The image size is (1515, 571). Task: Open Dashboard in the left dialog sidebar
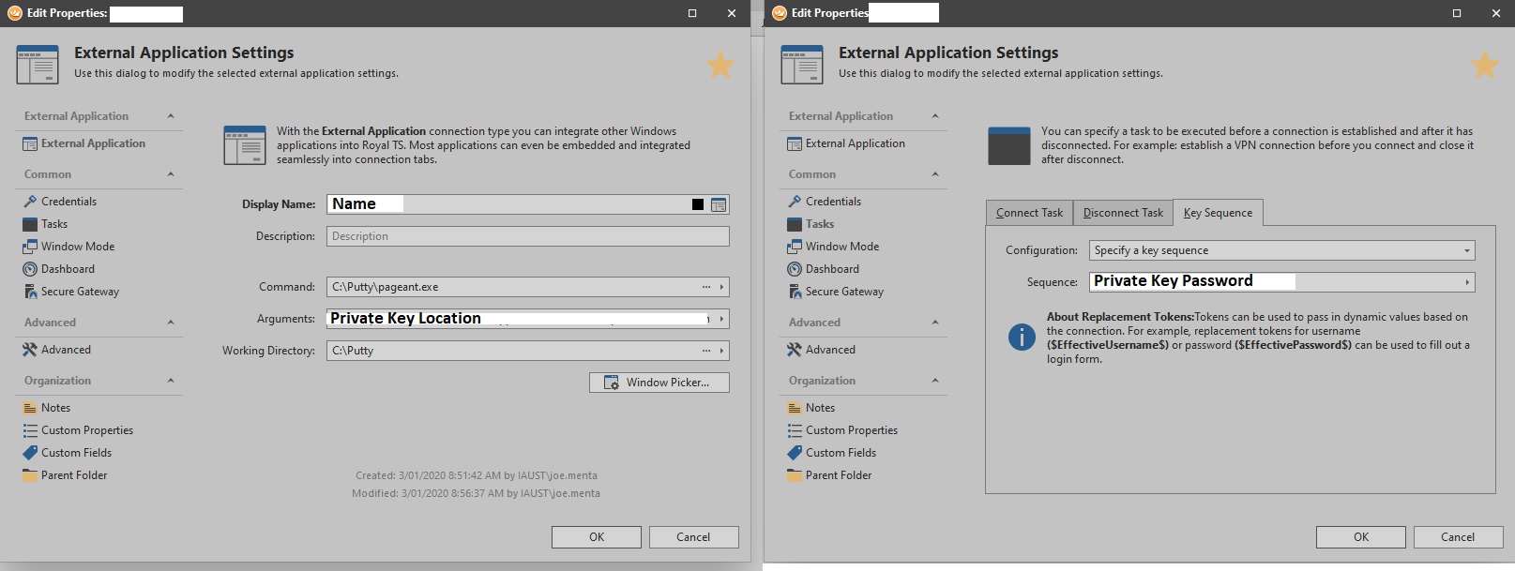(x=68, y=269)
